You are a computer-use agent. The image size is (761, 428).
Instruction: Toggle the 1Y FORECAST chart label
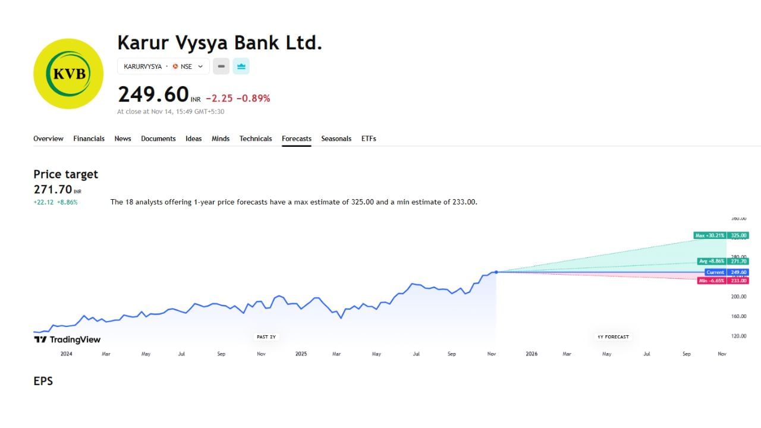[612, 336]
